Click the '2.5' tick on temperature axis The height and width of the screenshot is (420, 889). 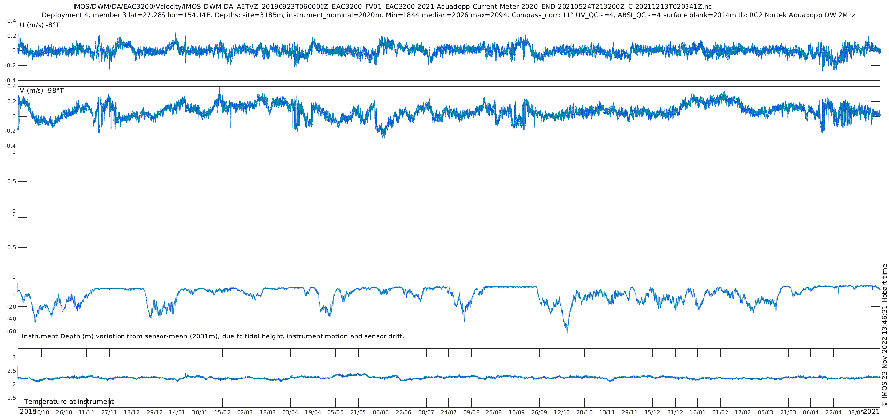(11, 371)
